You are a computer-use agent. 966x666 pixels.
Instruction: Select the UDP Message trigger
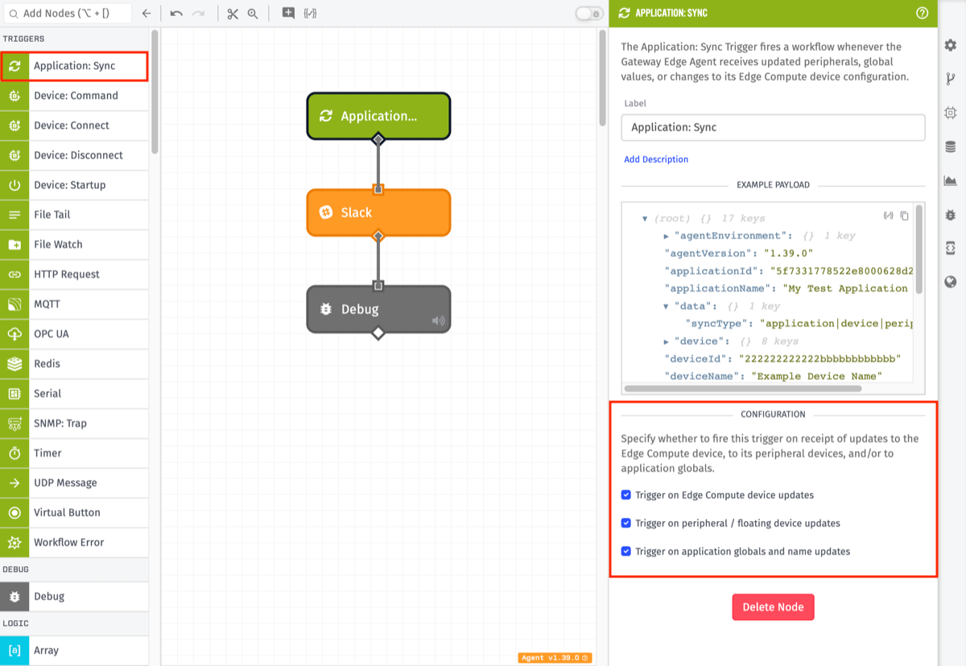point(74,483)
